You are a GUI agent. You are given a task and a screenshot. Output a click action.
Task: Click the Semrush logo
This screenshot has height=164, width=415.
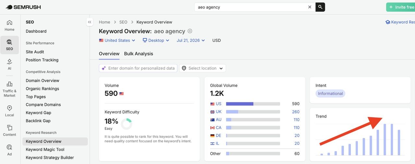tap(23, 7)
